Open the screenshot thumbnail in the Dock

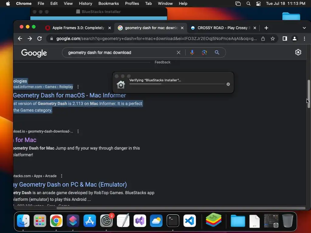[x=271, y=221]
